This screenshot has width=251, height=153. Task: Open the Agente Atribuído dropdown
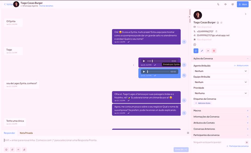coord(221,71)
